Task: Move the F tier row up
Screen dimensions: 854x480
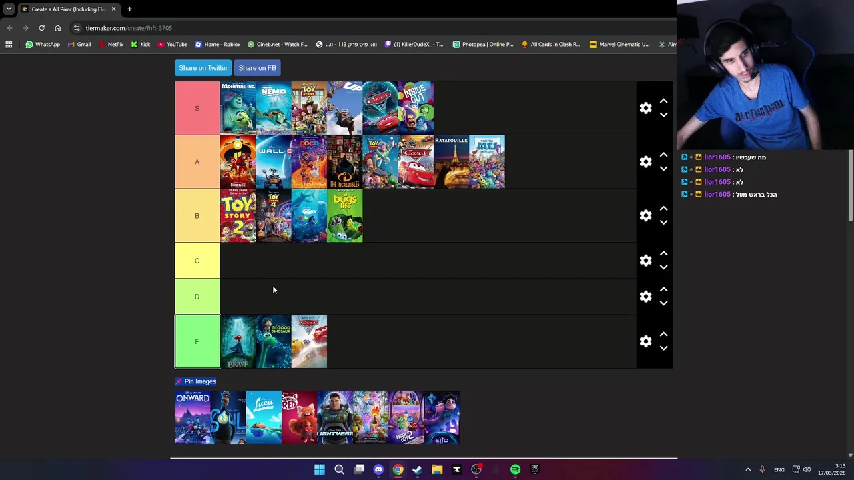Action: 663,334
